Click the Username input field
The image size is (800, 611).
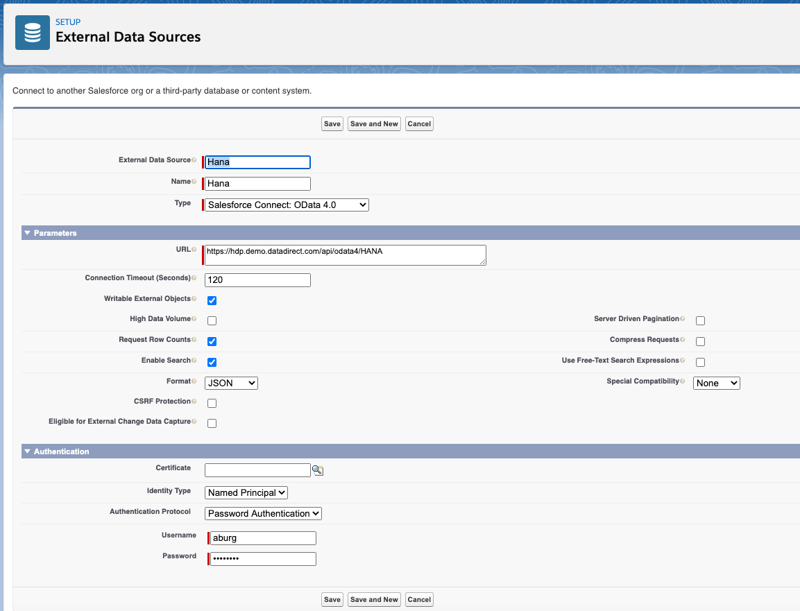[262, 538]
